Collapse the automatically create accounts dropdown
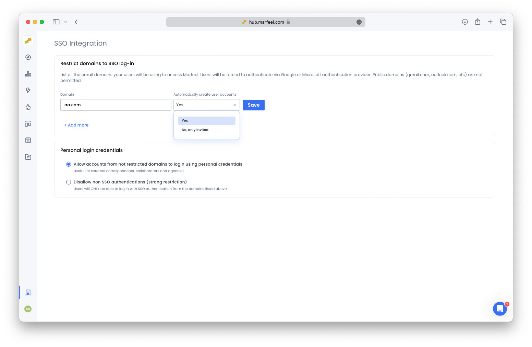The image size is (532, 347). (235, 105)
